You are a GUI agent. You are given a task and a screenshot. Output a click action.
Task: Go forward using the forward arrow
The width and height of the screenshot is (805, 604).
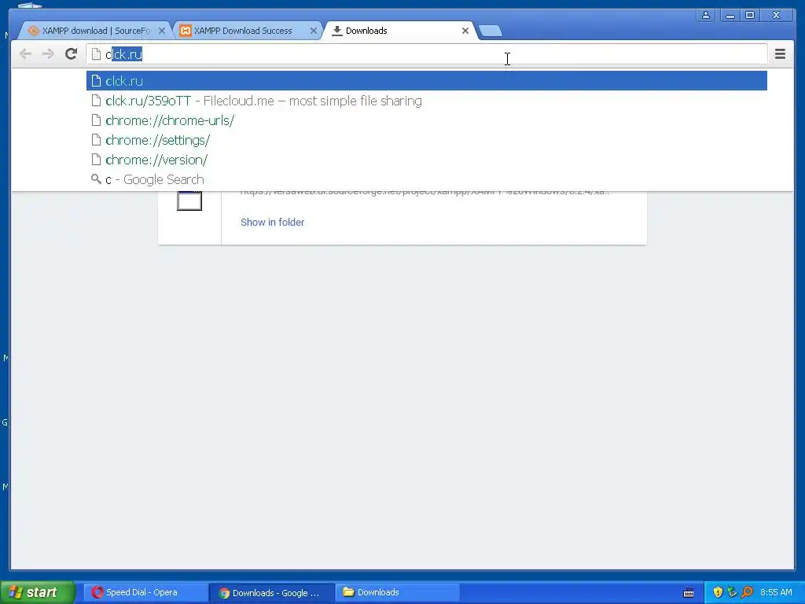pos(48,53)
